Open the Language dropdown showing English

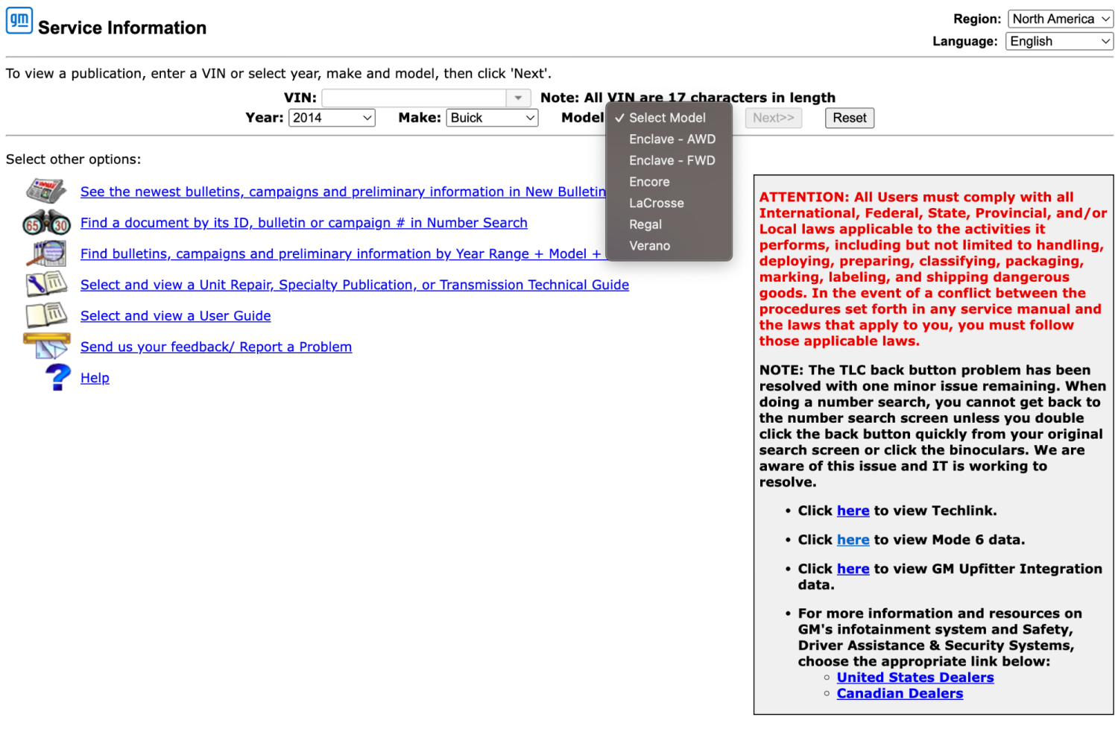pos(1059,41)
